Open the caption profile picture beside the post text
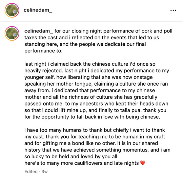 [12, 33]
